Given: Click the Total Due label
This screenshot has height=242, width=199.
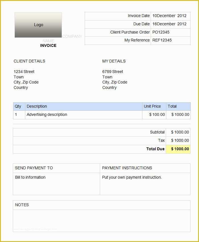Looking at the screenshot, I should pyautogui.click(x=155, y=149).
